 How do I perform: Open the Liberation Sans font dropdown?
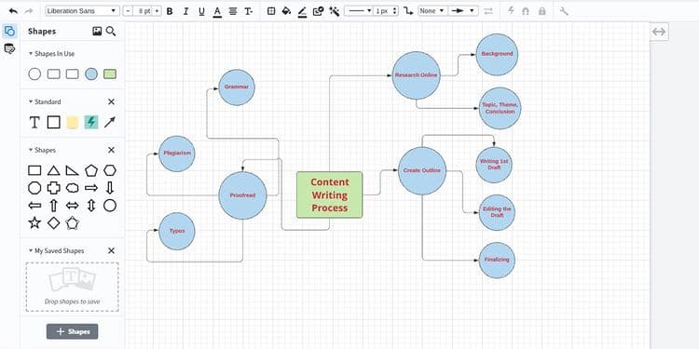tap(82, 11)
